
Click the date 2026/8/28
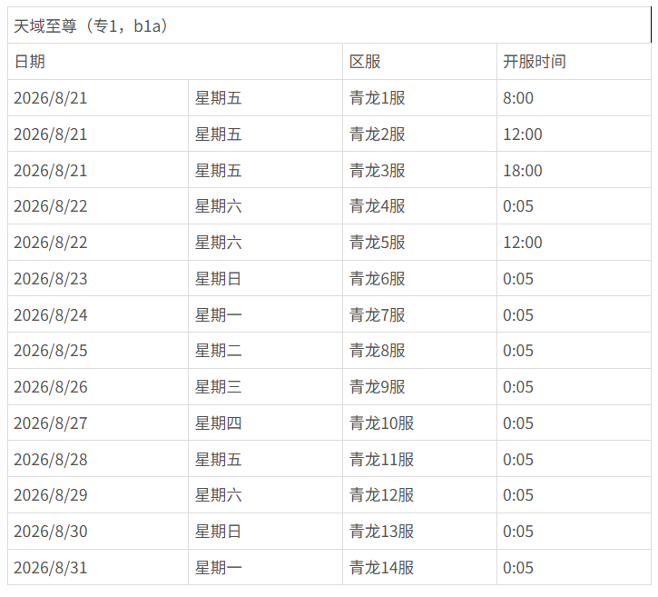click(x=50, y=460)
